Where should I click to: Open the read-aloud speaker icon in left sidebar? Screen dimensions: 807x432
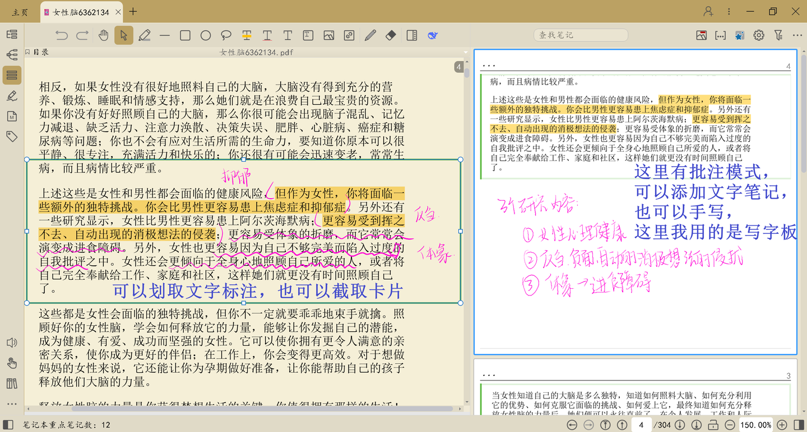12,343
